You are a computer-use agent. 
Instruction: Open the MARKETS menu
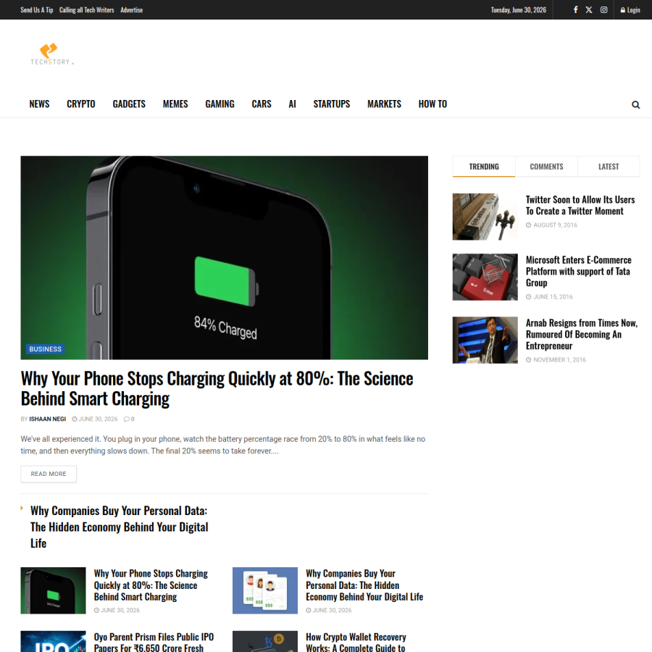(x=384, y=104)
